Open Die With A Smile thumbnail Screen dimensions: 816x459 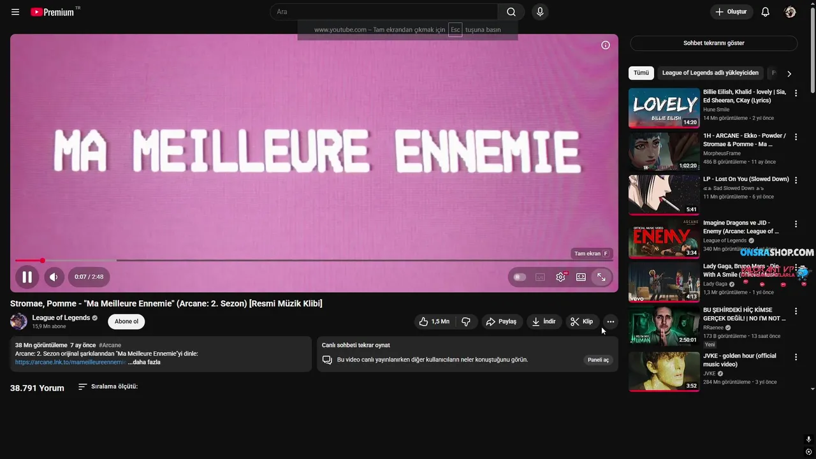point(664,282)
